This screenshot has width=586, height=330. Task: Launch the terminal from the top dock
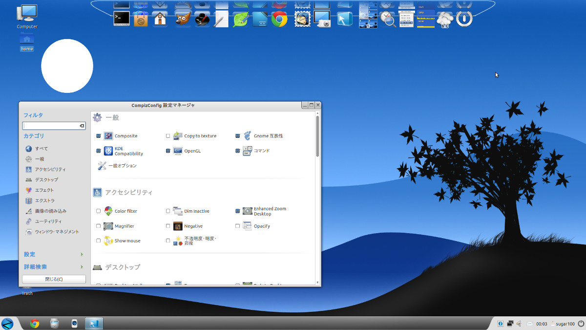(x=122, y=19)
